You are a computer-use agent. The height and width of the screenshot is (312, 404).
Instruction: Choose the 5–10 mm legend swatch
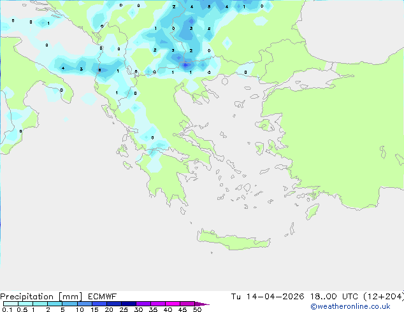tap(69, 304)
